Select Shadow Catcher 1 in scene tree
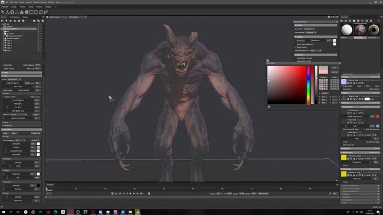Viewport: 383px width, 215px height. tap(13, 38)
